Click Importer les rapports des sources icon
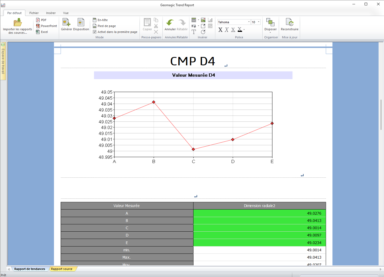384x277 pixels. click(18, 22)
